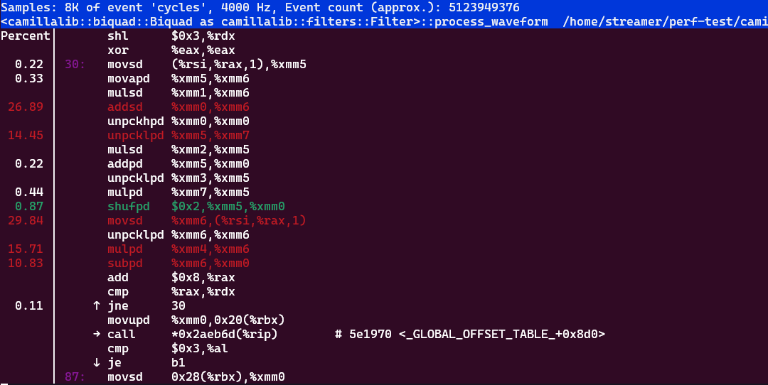Select the movsd %xmm6,(%rsi,%rax,1) store line

(x=207, y=220)
